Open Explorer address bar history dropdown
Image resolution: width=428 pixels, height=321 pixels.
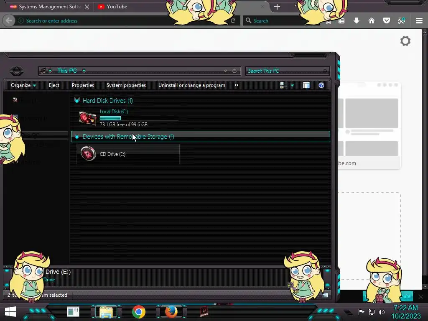225,71
